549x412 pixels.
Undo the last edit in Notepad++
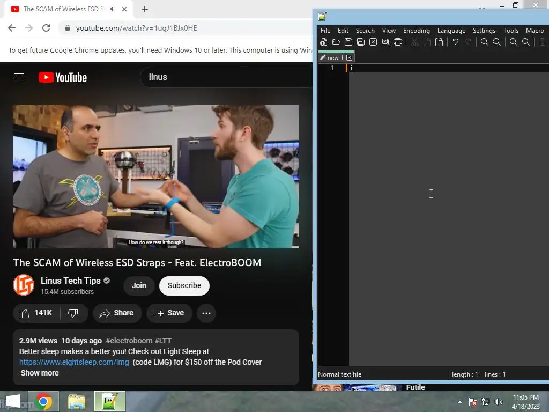coord(456,42)
